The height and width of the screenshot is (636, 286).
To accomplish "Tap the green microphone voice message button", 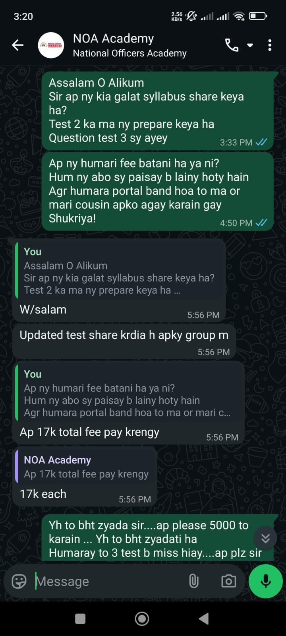I will coord(265,581).
